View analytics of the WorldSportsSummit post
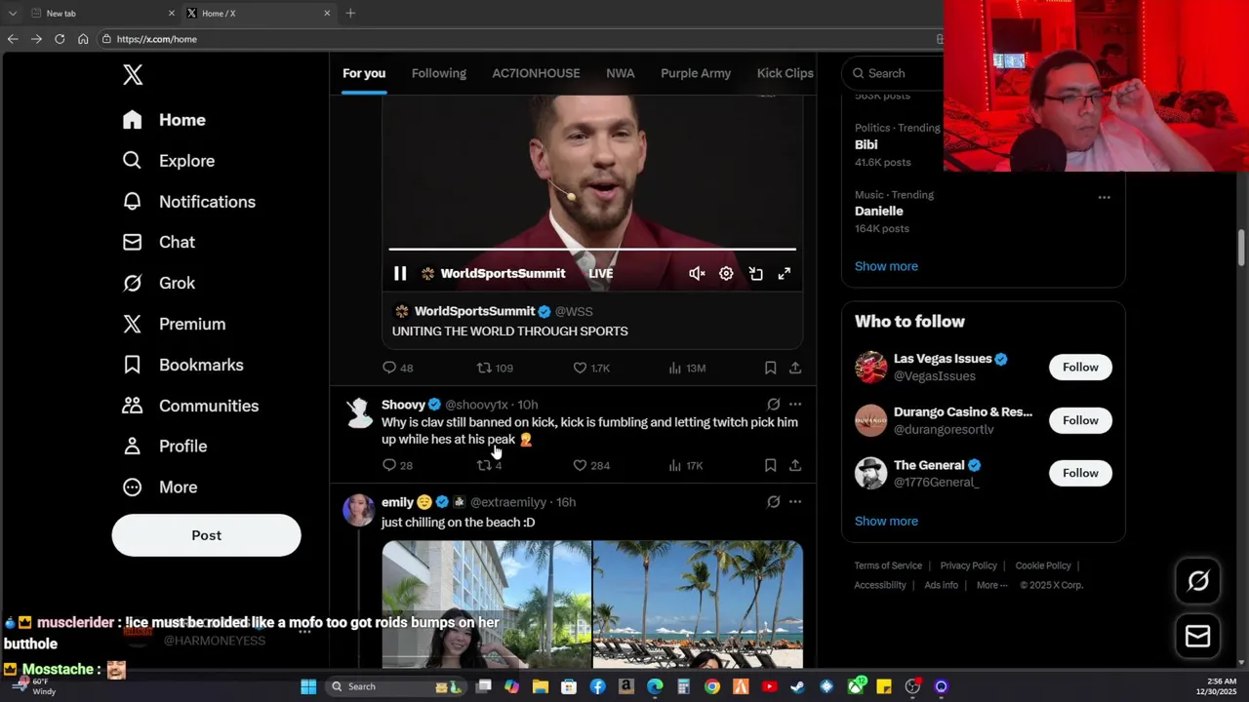The image size is (1249, 702). pyautogui.click(x=687, y=368)
